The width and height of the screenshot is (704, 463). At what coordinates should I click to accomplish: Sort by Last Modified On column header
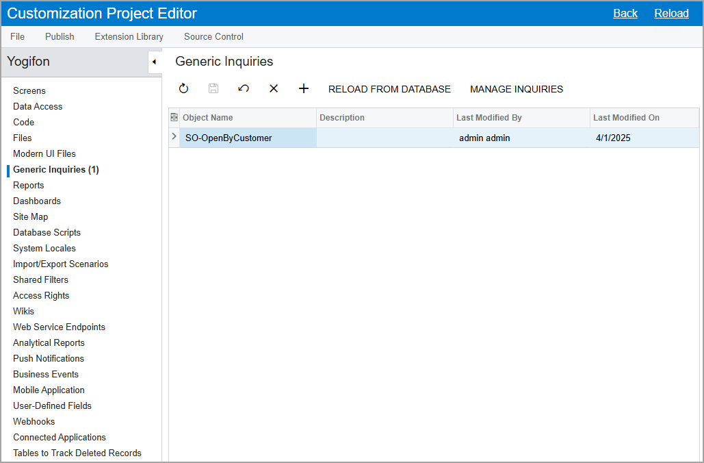[x=626, y=118]
